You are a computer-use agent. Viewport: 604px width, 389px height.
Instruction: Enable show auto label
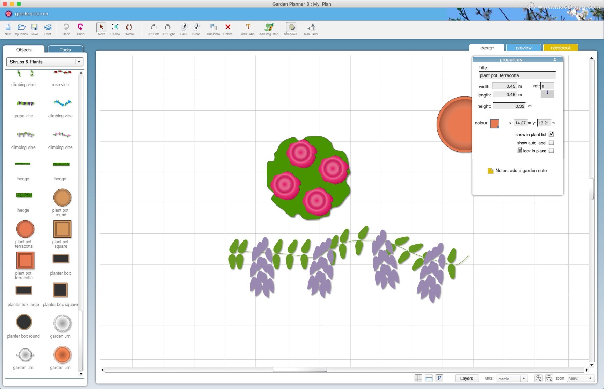(x=552, y=142)
